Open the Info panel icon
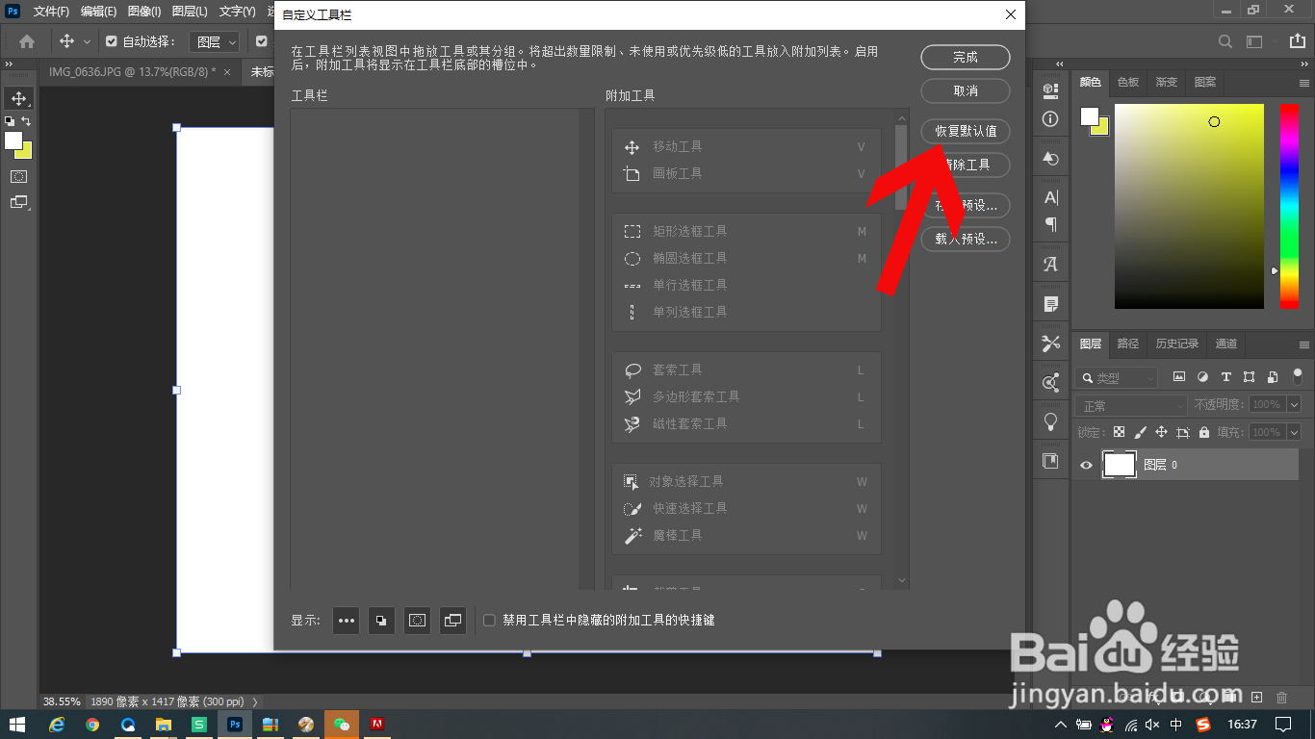Screen dimensions: 1315x739 1050,119
